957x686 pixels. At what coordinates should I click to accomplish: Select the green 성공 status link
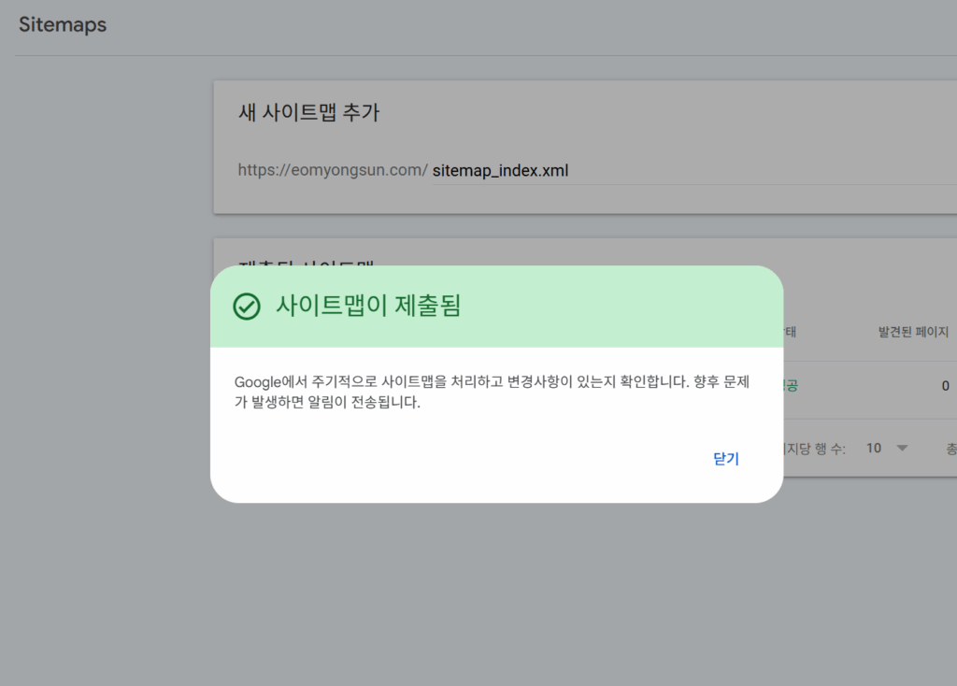[790, 385]
